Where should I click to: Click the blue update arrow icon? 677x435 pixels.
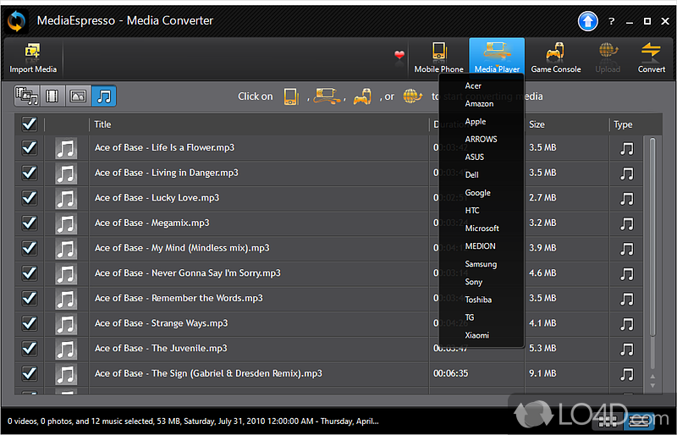pos(588,21)
